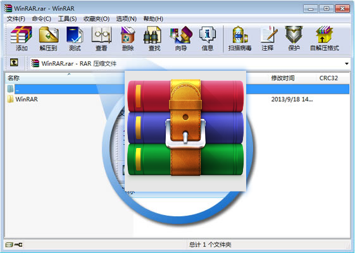Click the status bar key icon
This screenshot has width=355, height=253.
[18, 244]
